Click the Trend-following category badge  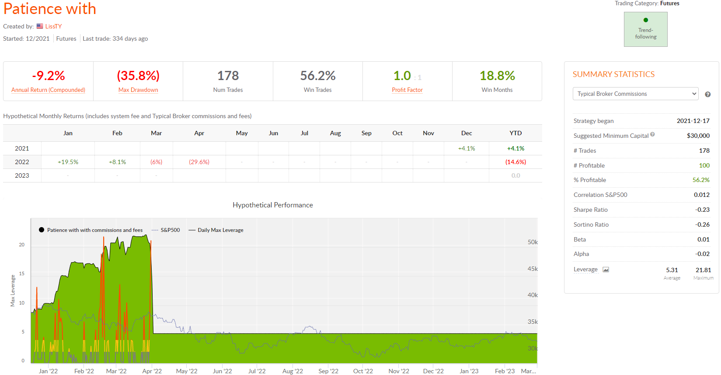pyautogui.click(x=645, y=30)
